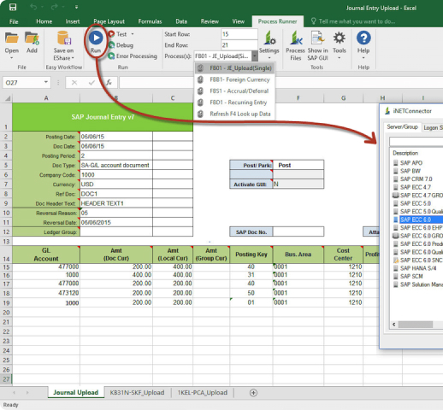Choose FBB1- Foreign Currency process
The height and width of the screenshot is (410, 443).
pos(235,79)
